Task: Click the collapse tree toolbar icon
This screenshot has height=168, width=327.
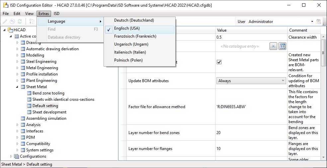Action: [32, 21]
